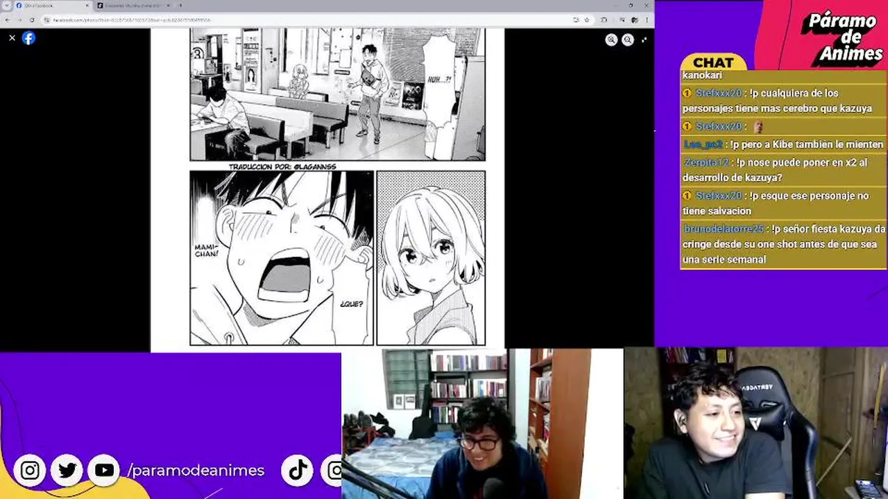888x499 pixels.
Task: Reload the current page
Action: click(32, 20)
